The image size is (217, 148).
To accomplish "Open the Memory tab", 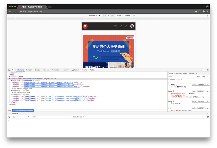I will tap(66, 70).
